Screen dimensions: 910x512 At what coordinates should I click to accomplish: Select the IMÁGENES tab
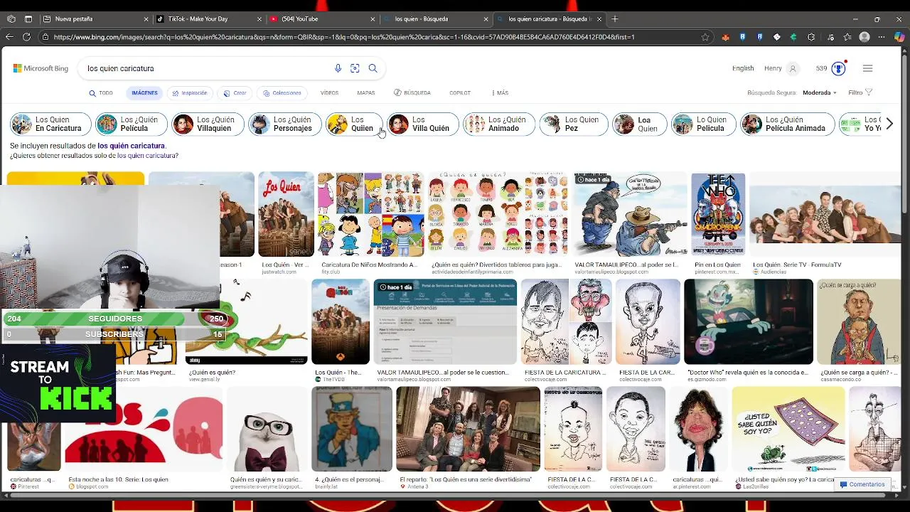144,93
